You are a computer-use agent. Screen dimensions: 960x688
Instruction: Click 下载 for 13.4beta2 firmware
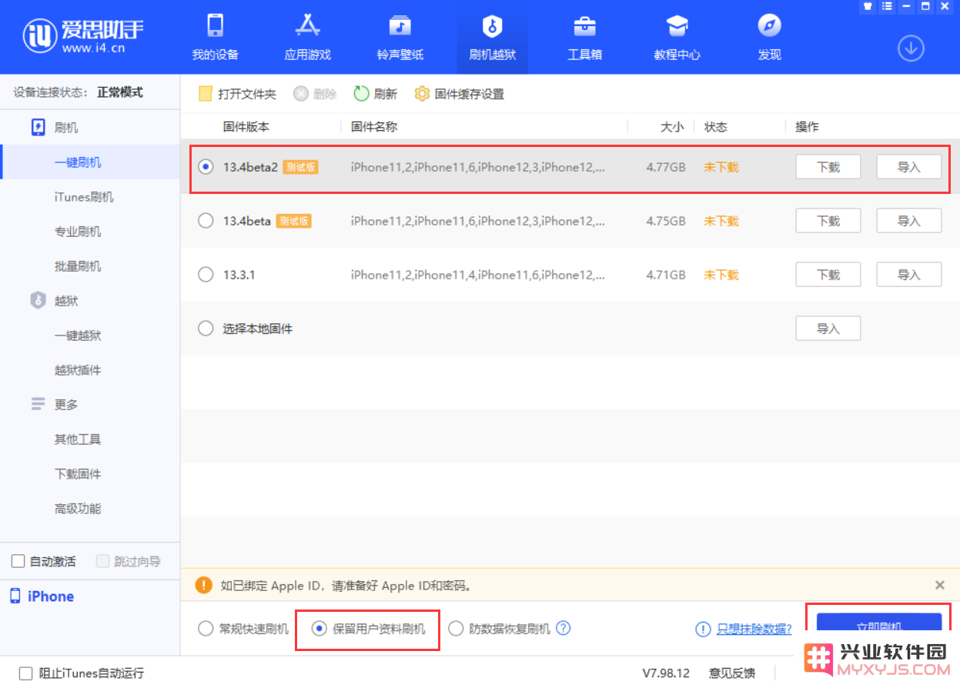click(x=828, y=167)
